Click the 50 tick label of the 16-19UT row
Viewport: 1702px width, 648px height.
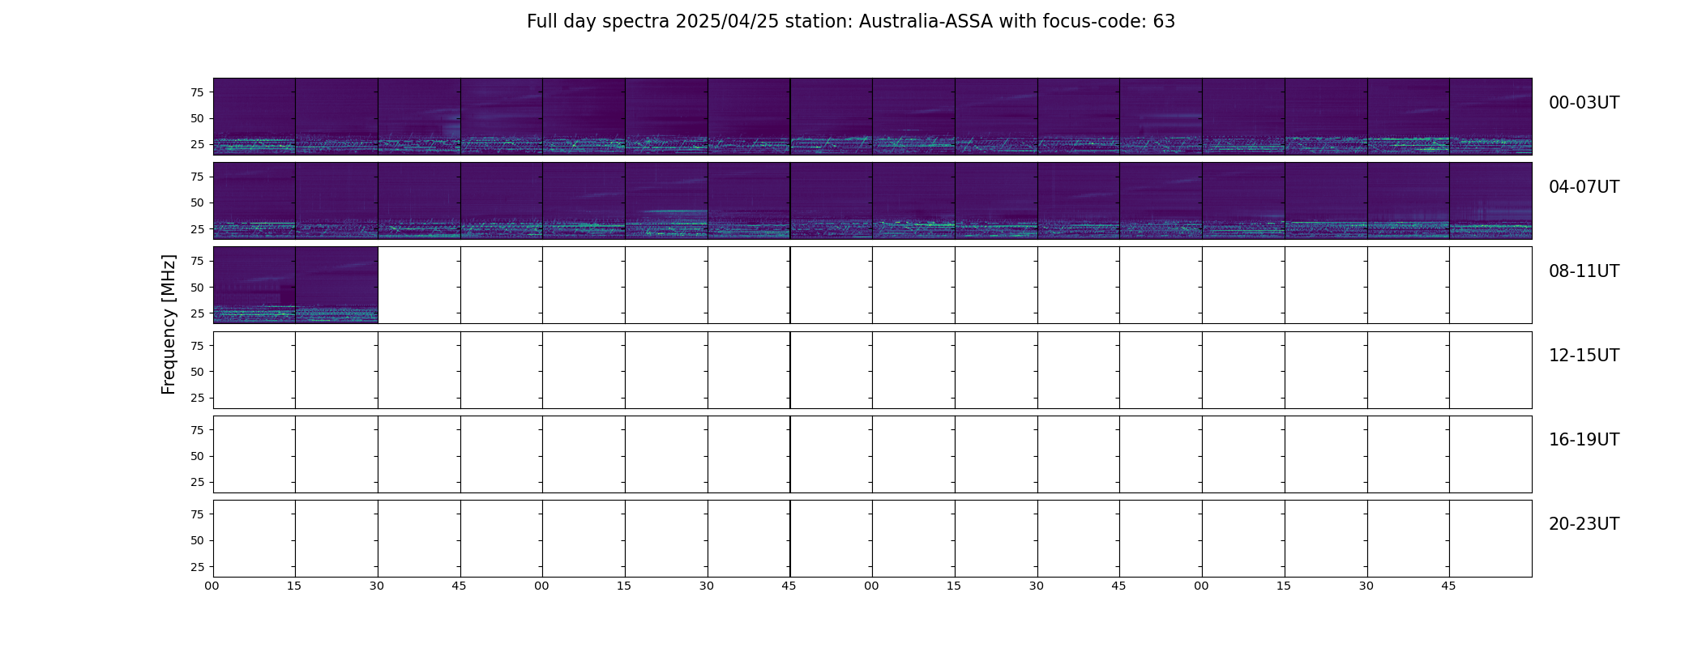tap(197, 456)
